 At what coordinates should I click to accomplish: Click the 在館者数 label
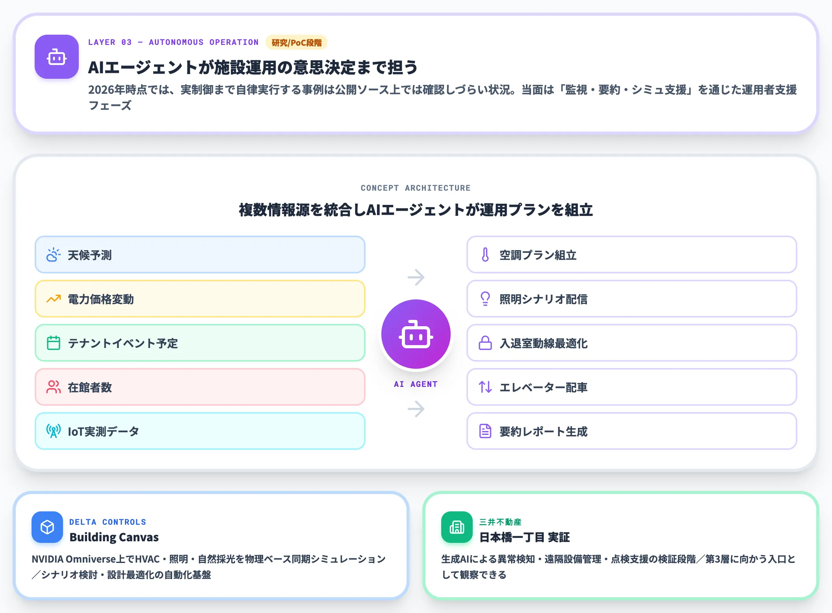[x=90, y=387]
